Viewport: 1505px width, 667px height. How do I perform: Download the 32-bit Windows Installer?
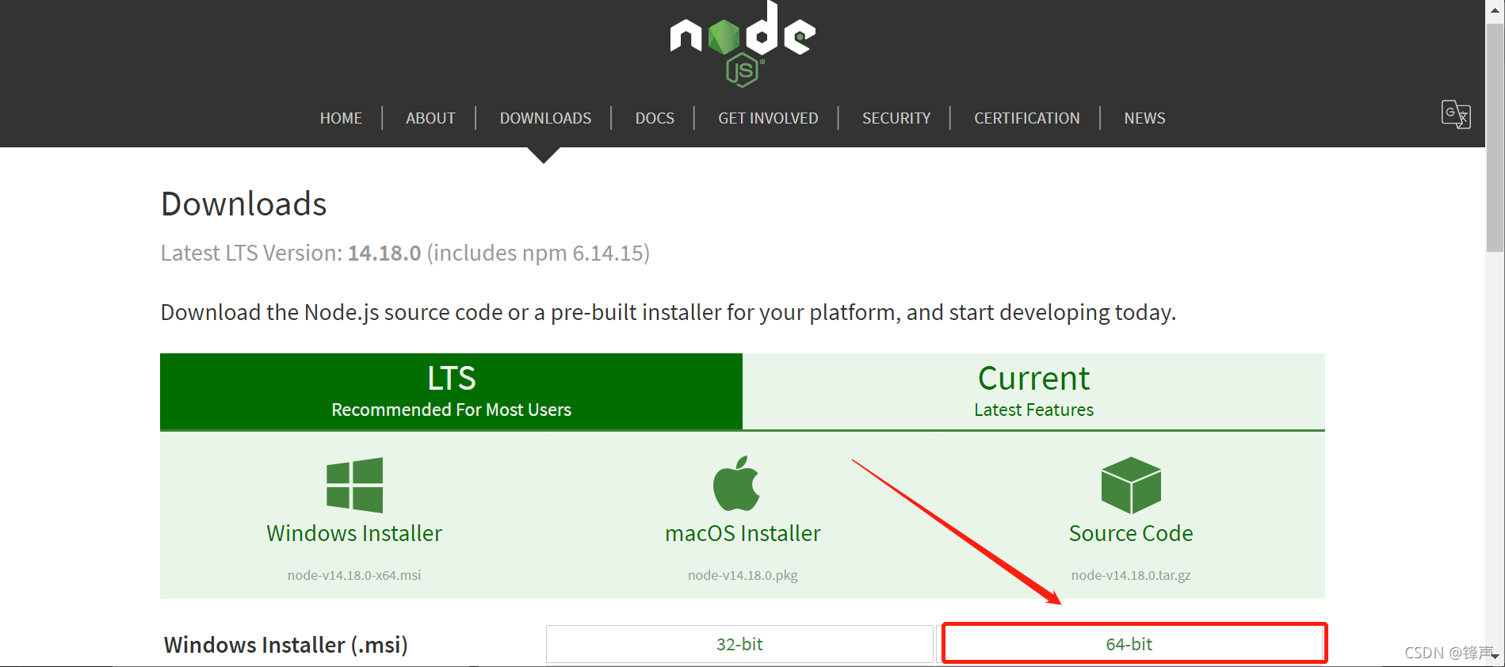pyautogui.click(x=739, y=644)
